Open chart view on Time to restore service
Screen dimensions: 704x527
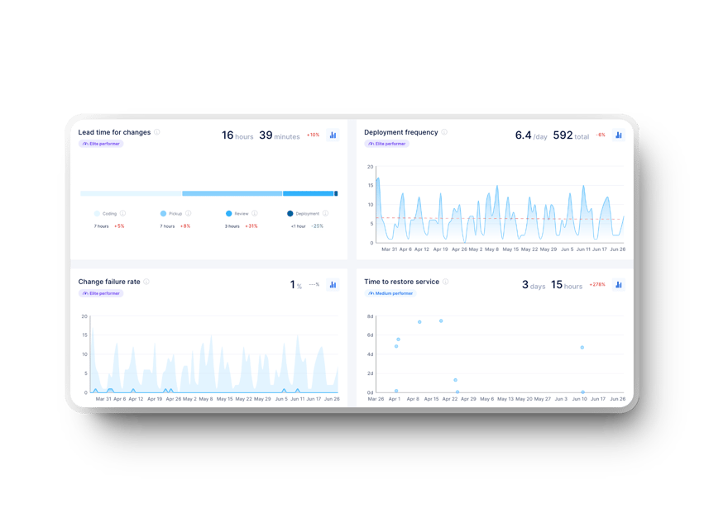tap(619, 283)
